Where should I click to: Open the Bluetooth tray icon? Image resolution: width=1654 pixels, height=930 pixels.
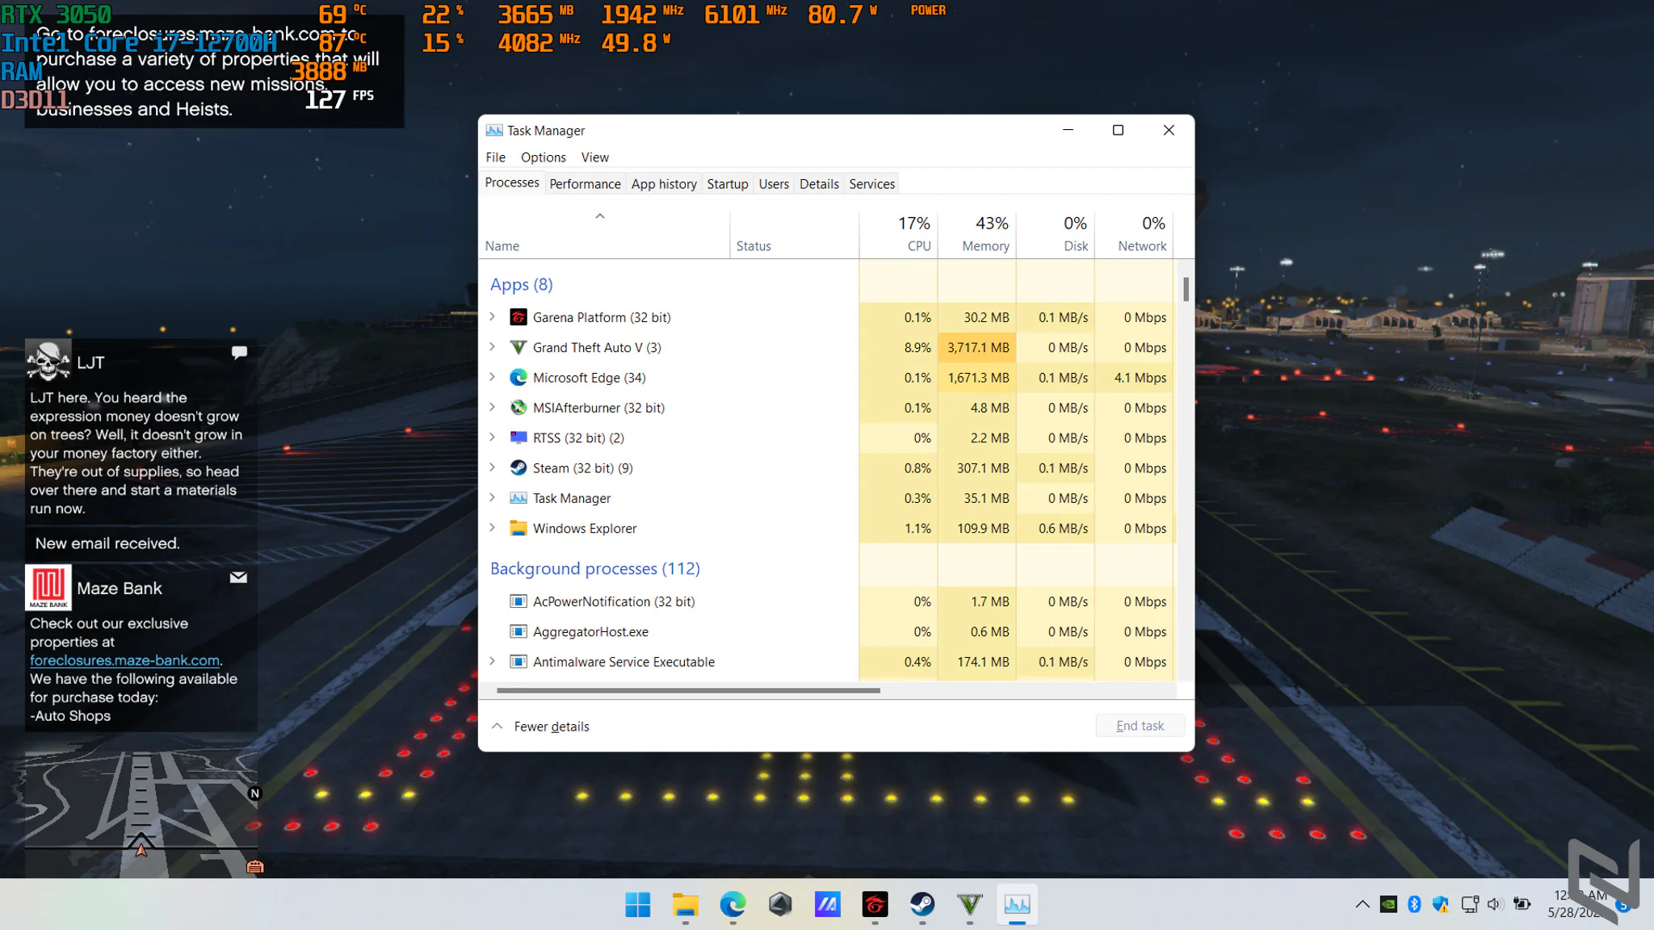1414,904
